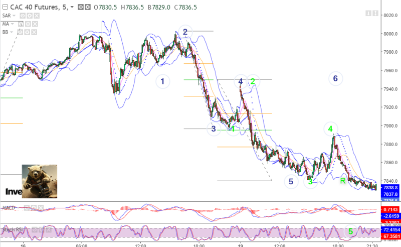Click the red 0.7143 MACD value tag

click(390, 209)
